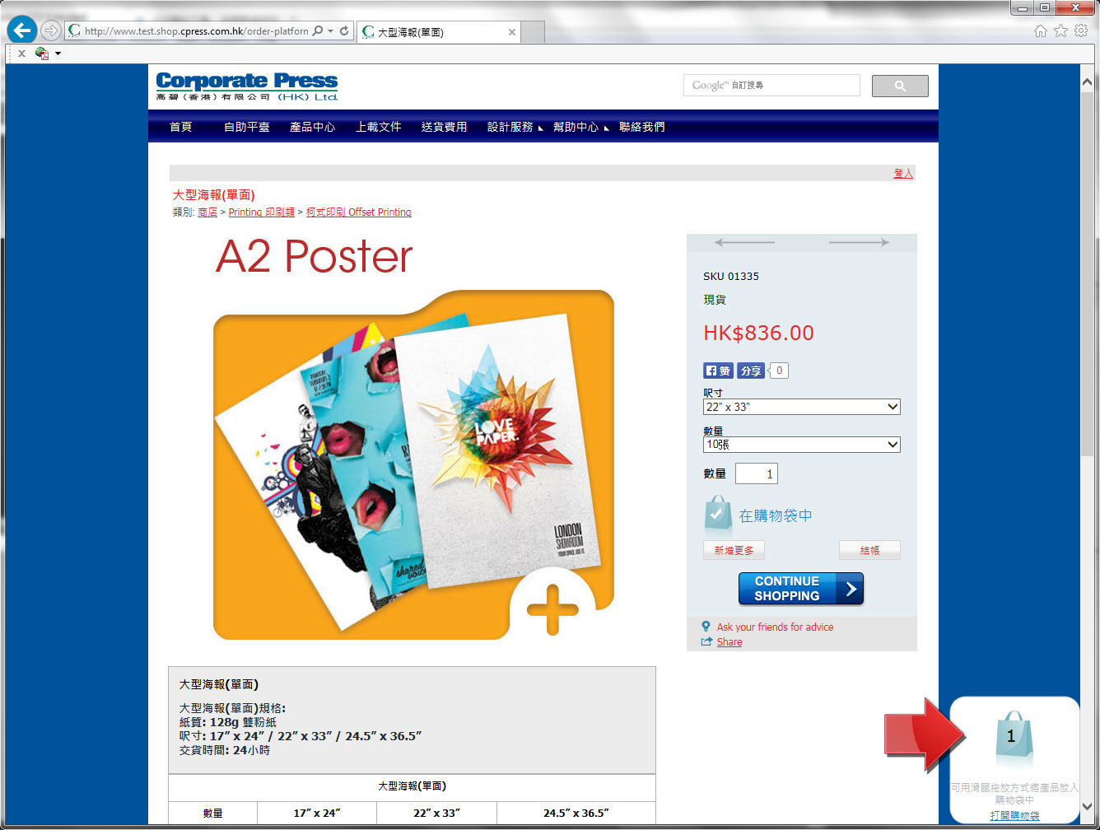
Task: Click the browser refresh icon
Action: 344,31
